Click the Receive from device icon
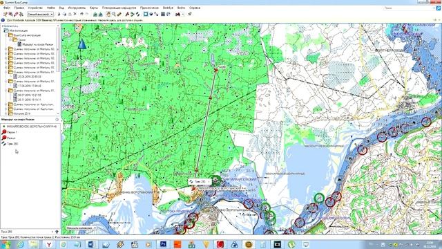 tap(100, 14)
